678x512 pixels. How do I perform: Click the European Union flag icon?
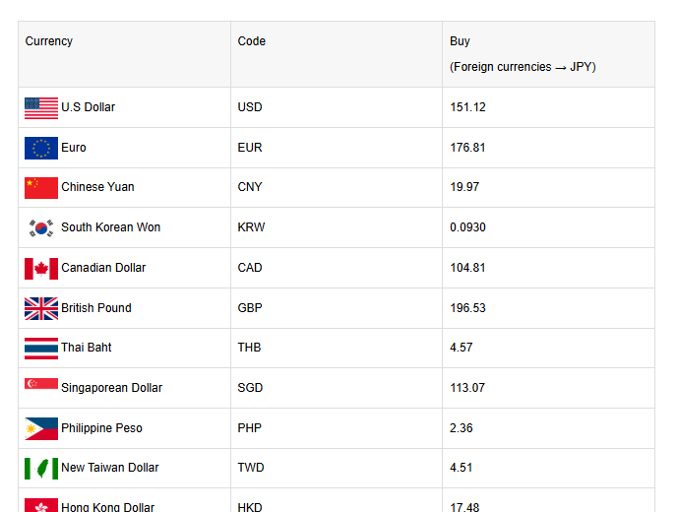click(x=41, y=148)
